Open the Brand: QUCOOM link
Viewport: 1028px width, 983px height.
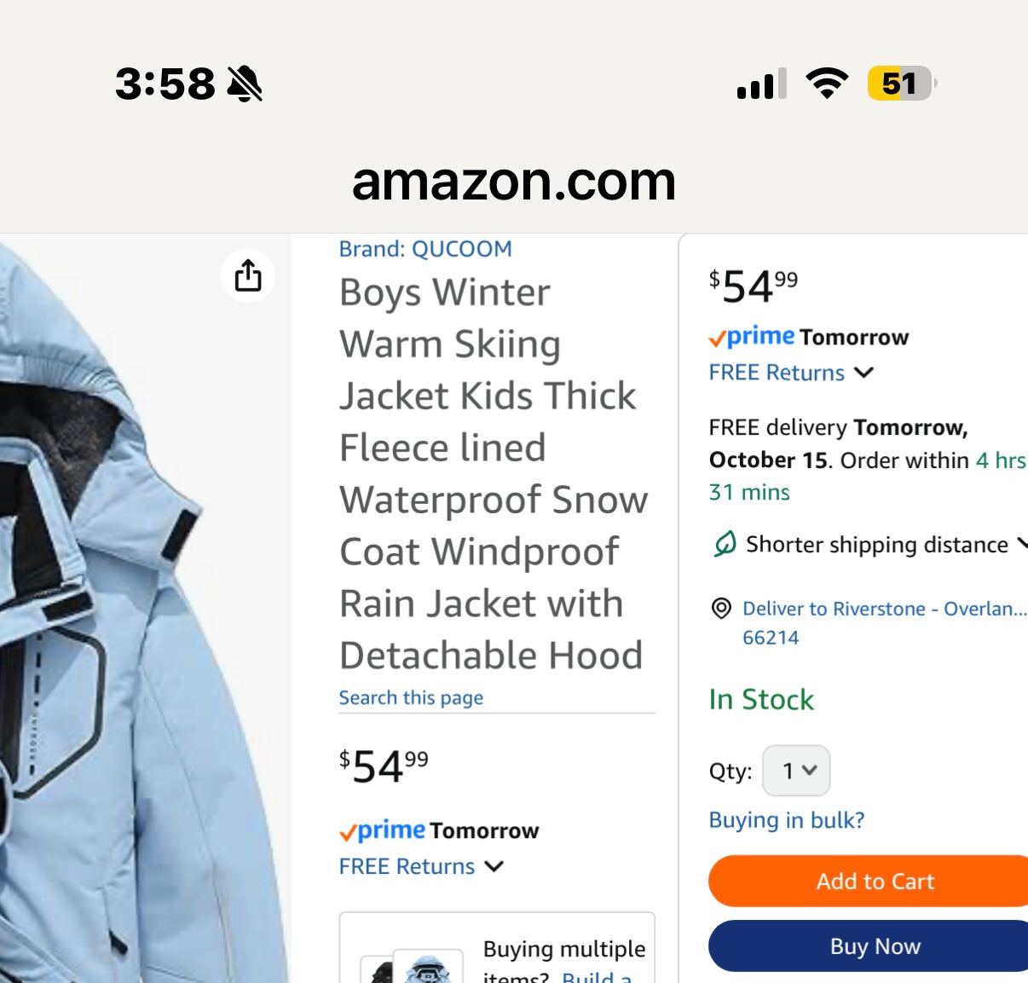425,249
